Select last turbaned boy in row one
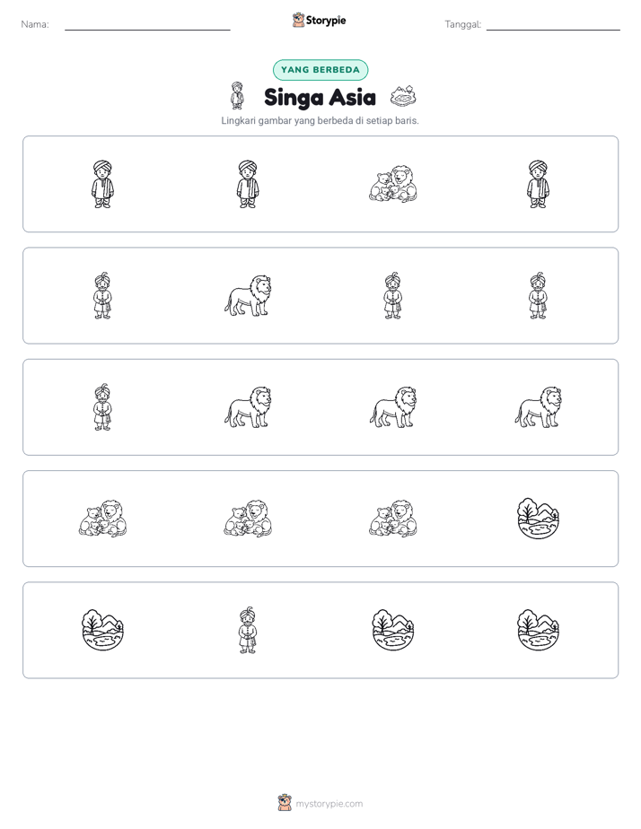641x829 pixels. [x=538, y=184]
